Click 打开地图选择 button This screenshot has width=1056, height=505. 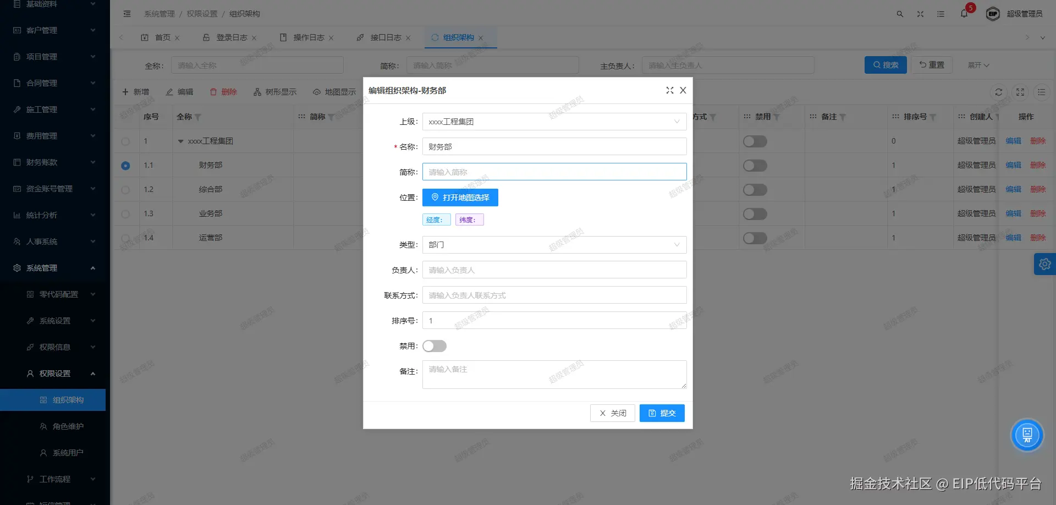(460, 197)
